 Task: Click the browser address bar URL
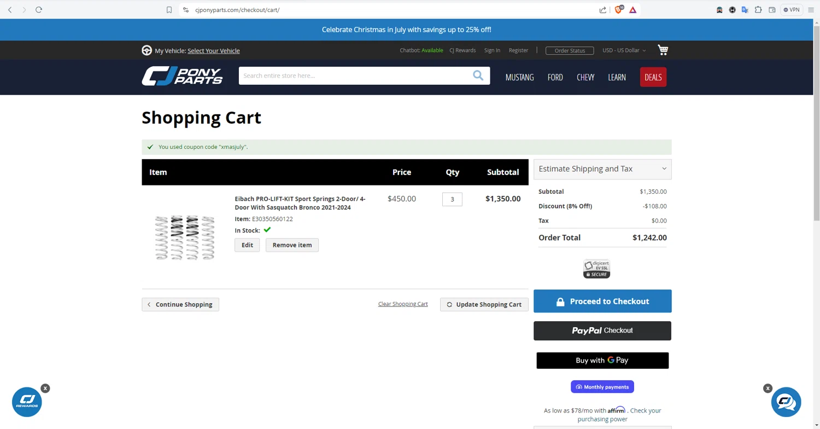pyautogui.click(x=237, y=10)
